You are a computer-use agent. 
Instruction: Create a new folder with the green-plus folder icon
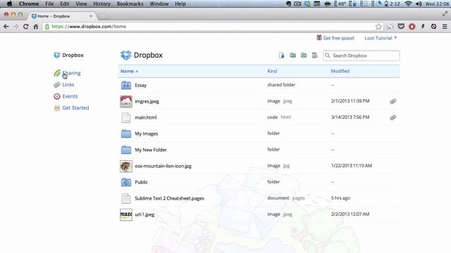pos(292,56)
